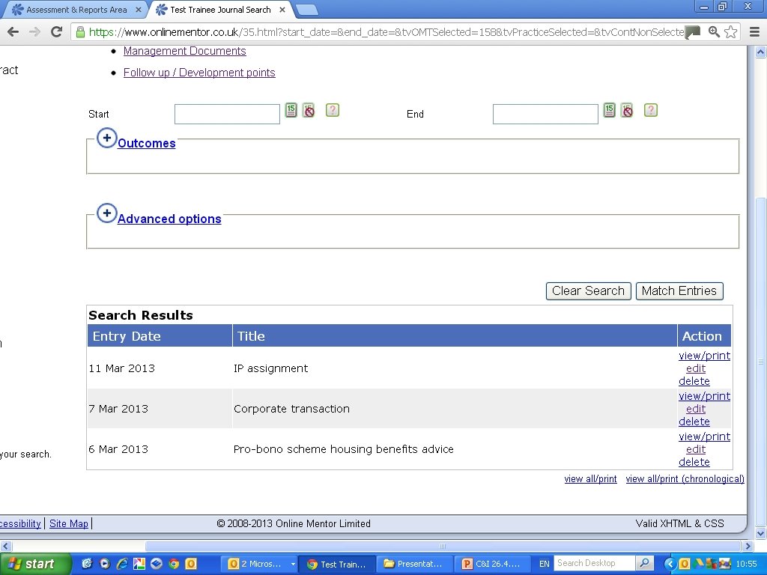Click Match Entries button
This screenshot has height=575, width=767.
pyautogui.click(x=679, y=291)
